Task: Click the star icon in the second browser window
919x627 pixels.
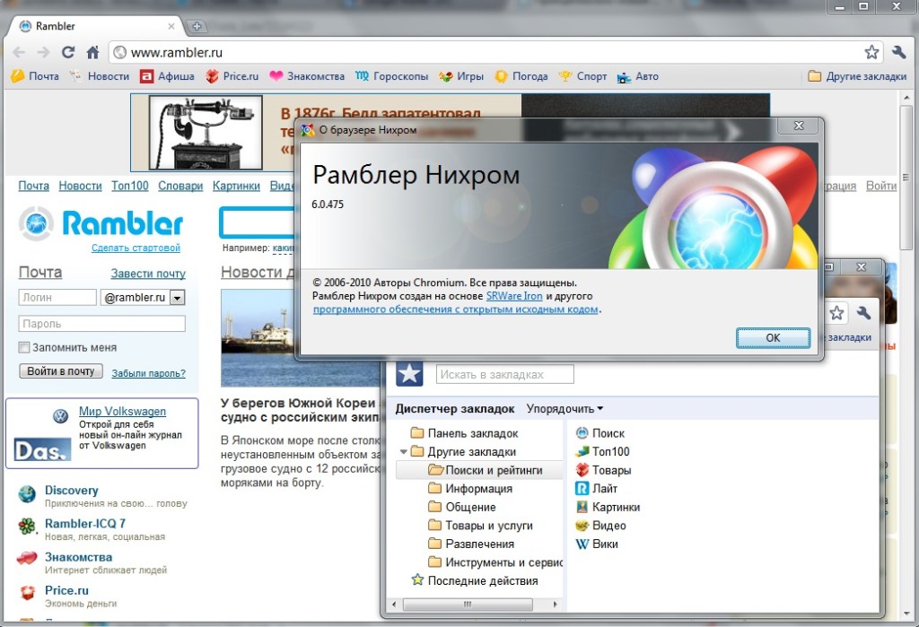Action: [836, 313]
